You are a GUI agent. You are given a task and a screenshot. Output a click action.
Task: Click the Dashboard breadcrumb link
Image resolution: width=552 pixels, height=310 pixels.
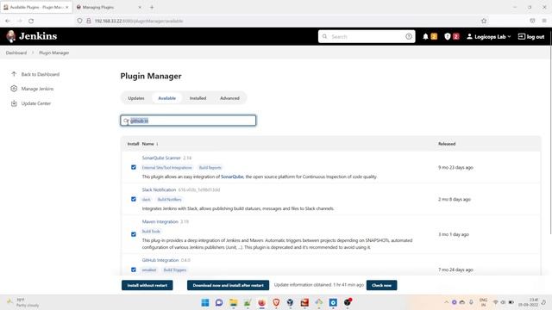click(16, 53)
